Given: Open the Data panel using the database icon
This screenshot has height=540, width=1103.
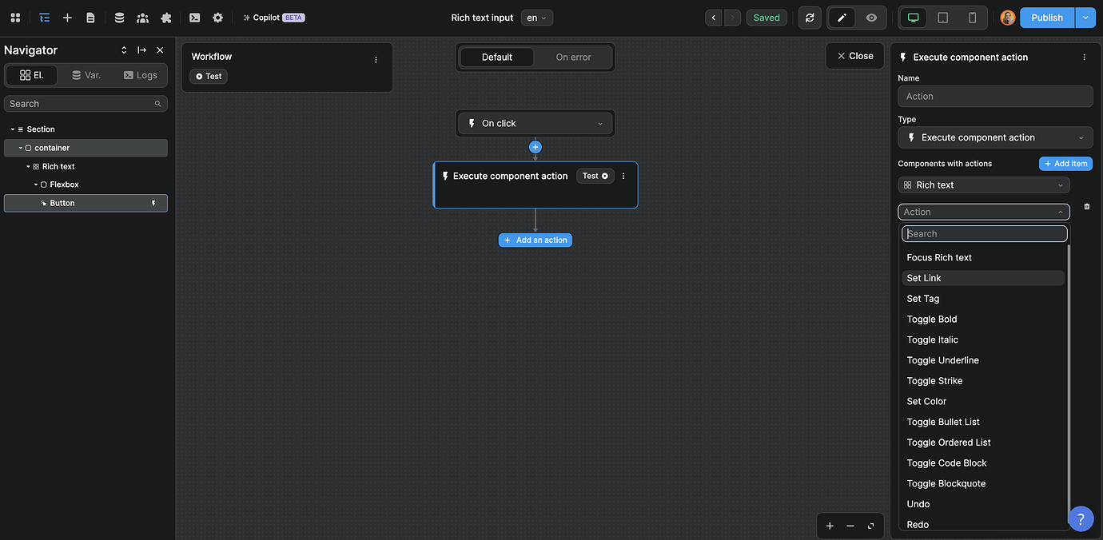Looking at the screenshot, I should point(121,17).
